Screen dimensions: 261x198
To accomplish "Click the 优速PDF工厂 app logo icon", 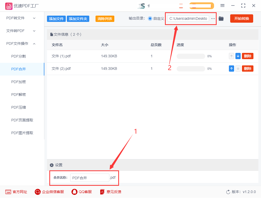I will click(x=9, y=6).
